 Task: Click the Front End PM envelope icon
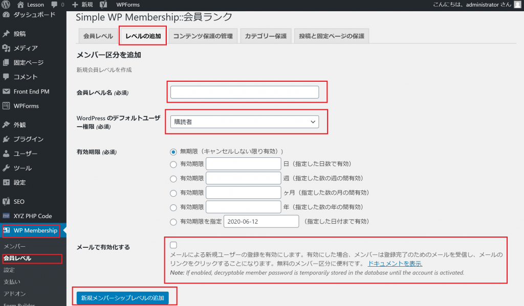tap(6, 91)
